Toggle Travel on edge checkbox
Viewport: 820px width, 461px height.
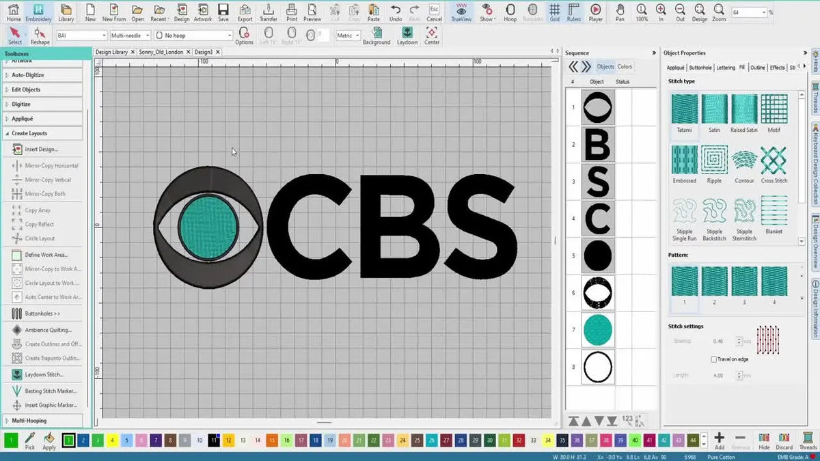(714, 359)
